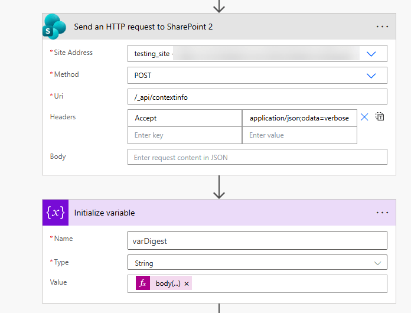Switch headers to text mode icon
Viewport: 411px width, 313px height.
click(x=380, y=117)
